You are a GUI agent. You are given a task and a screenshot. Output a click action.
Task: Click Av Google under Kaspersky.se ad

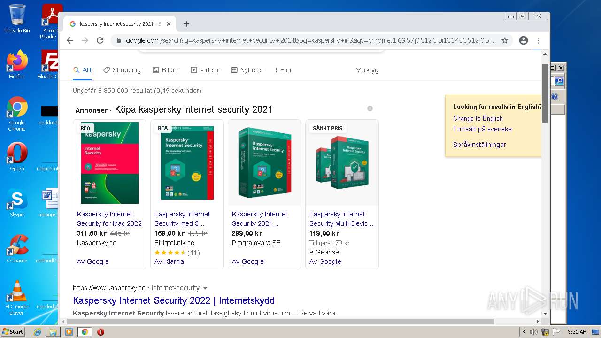pyautogui.click(x=92, y=261)
